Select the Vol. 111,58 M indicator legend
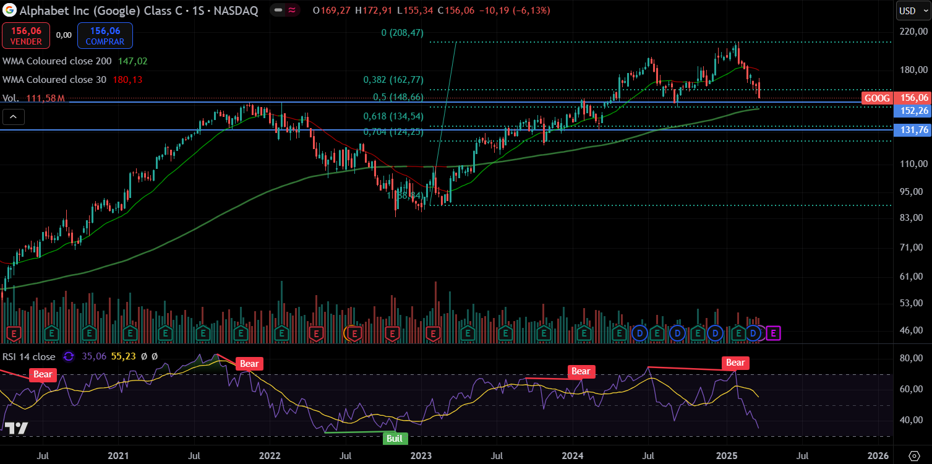The width and height of the screenshot is (932, 464). click(x=33, y=98)
